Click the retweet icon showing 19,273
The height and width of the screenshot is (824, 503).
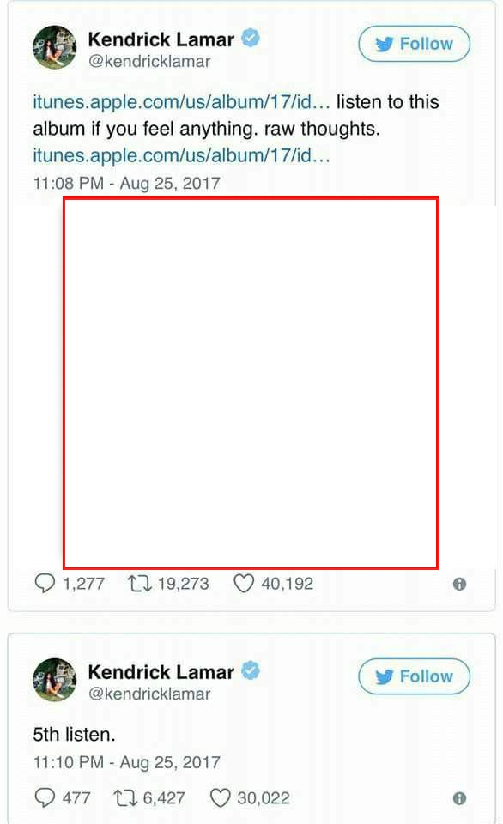pos(140,584)
